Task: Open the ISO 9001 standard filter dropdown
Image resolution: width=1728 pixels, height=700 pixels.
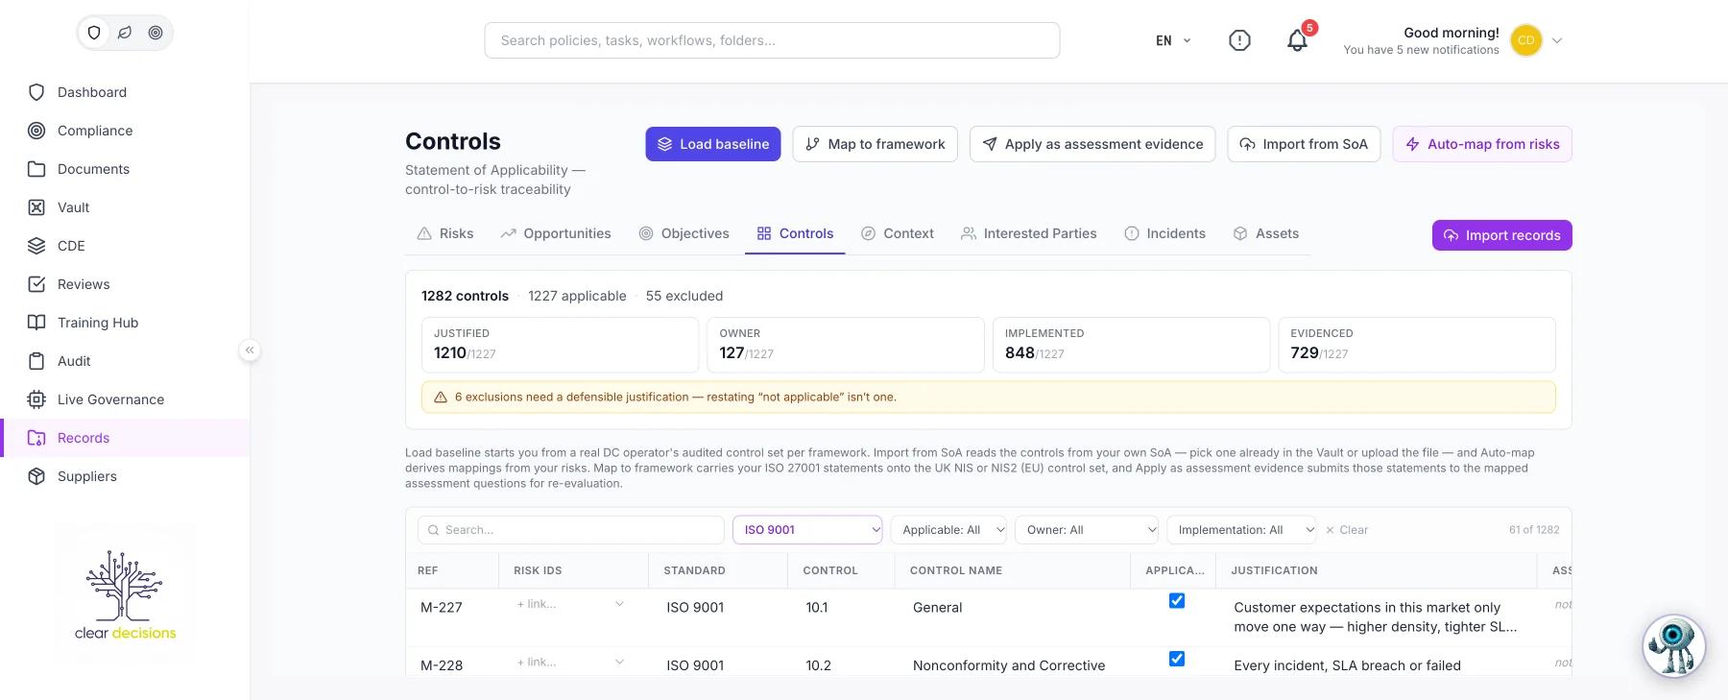Action: point(807,530)
